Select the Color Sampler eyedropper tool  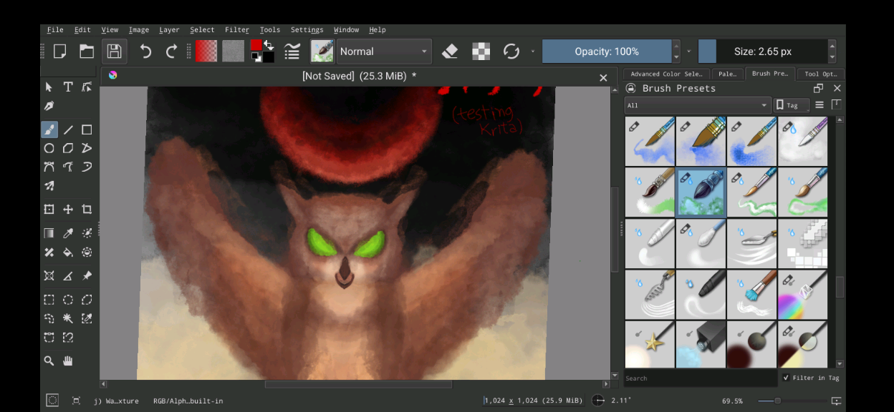(x=68, y=233)
